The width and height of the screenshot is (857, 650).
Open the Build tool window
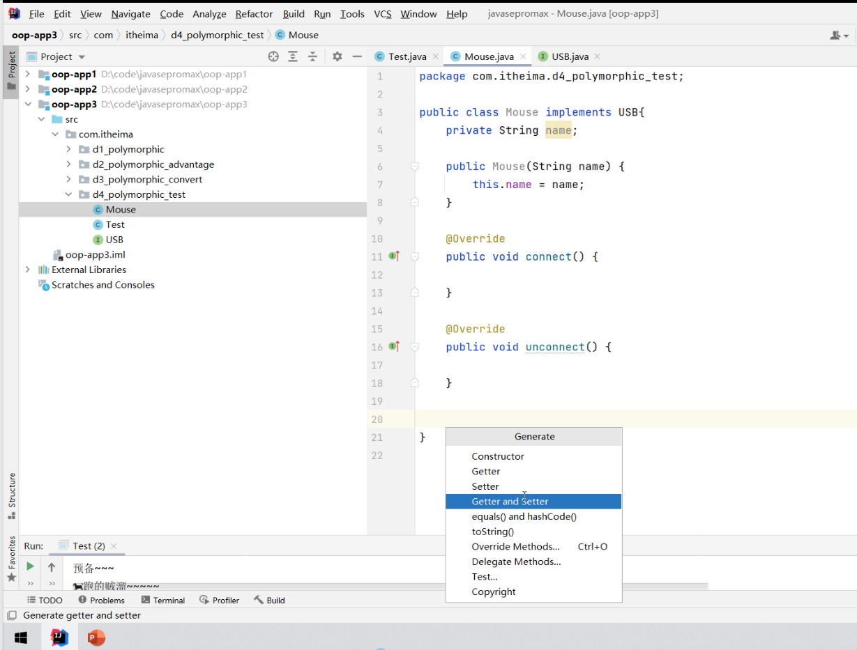(x=269, y=600)
